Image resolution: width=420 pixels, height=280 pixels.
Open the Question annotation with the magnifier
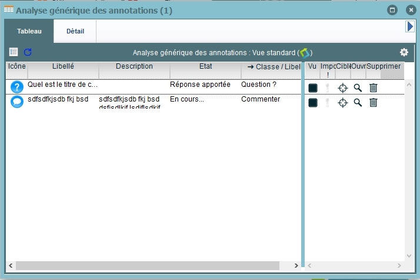(358, 88)
